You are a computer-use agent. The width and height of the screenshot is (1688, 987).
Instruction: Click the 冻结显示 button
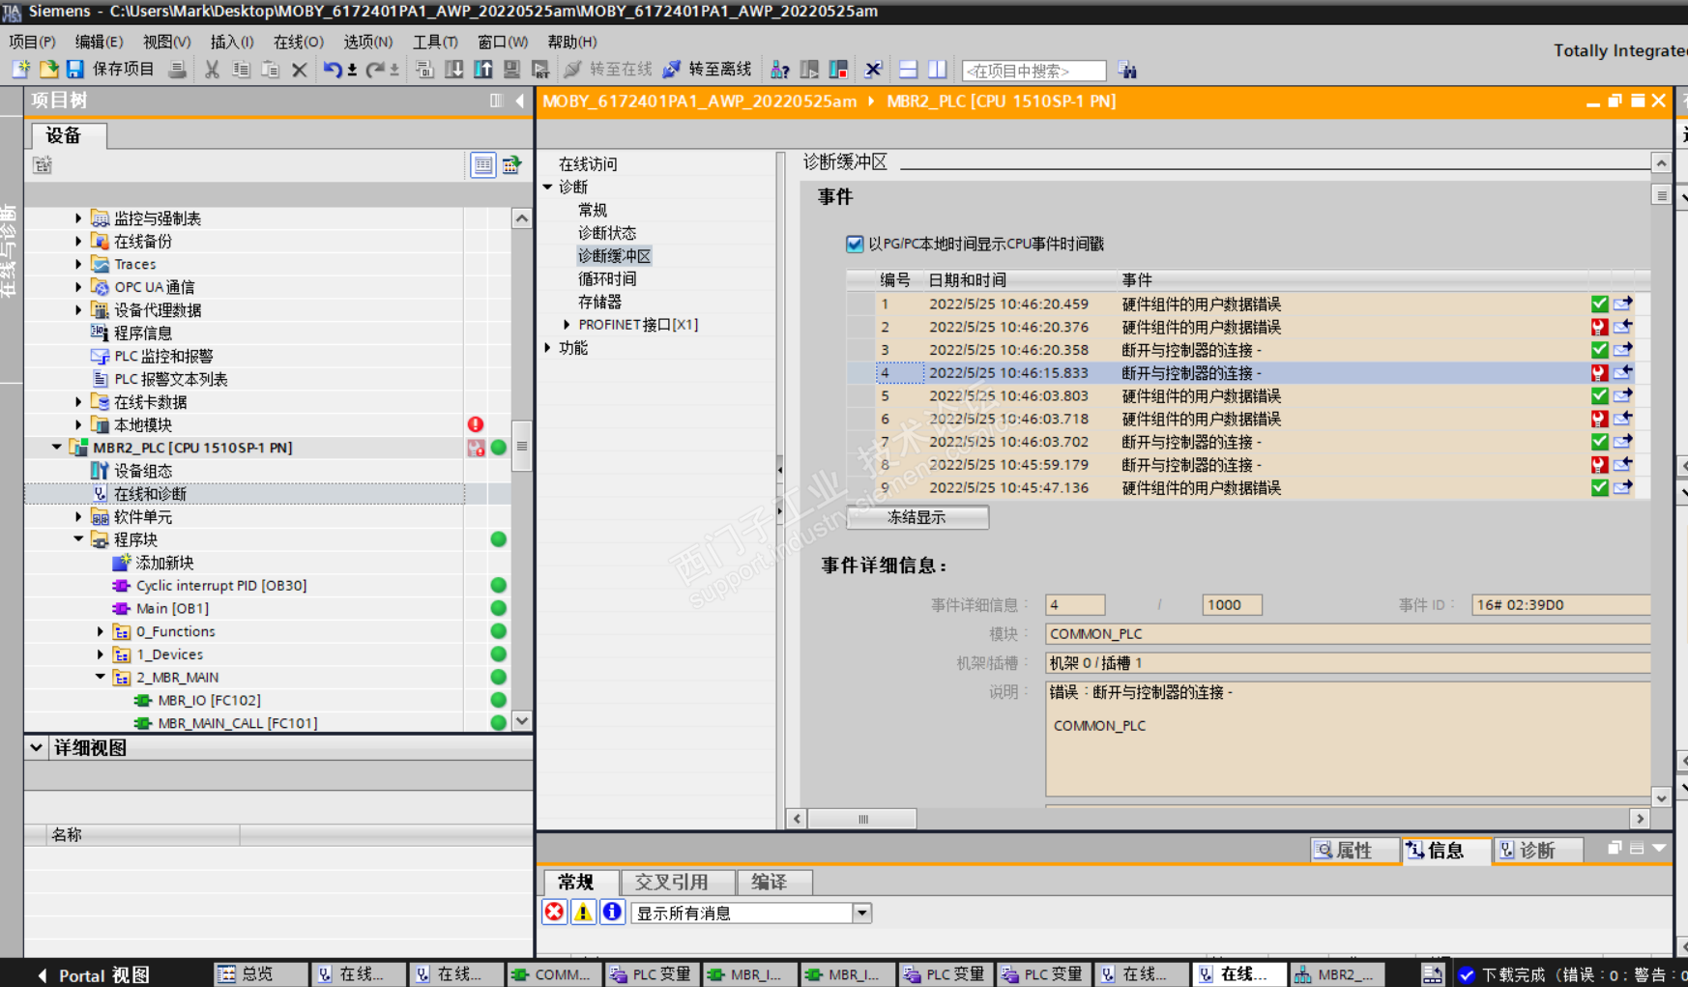(x=917, y=517)
